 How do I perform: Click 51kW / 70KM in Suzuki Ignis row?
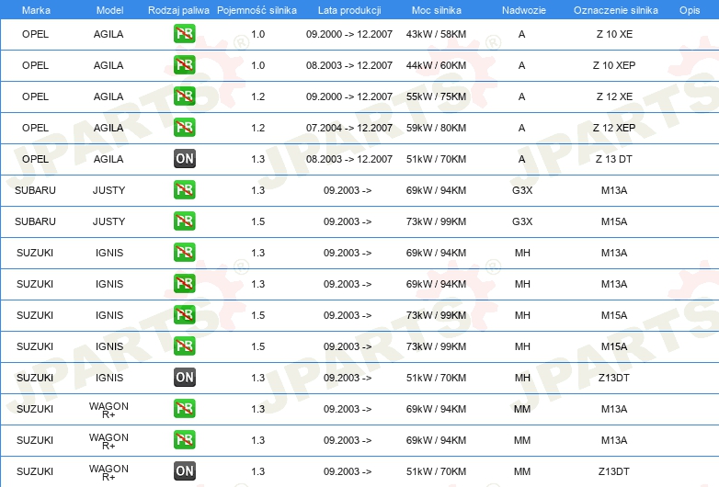436,378
